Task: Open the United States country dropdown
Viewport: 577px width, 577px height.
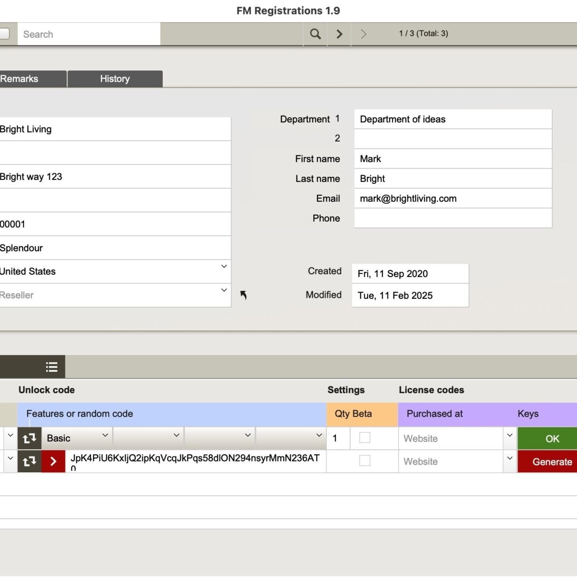Action: [224, 267]
